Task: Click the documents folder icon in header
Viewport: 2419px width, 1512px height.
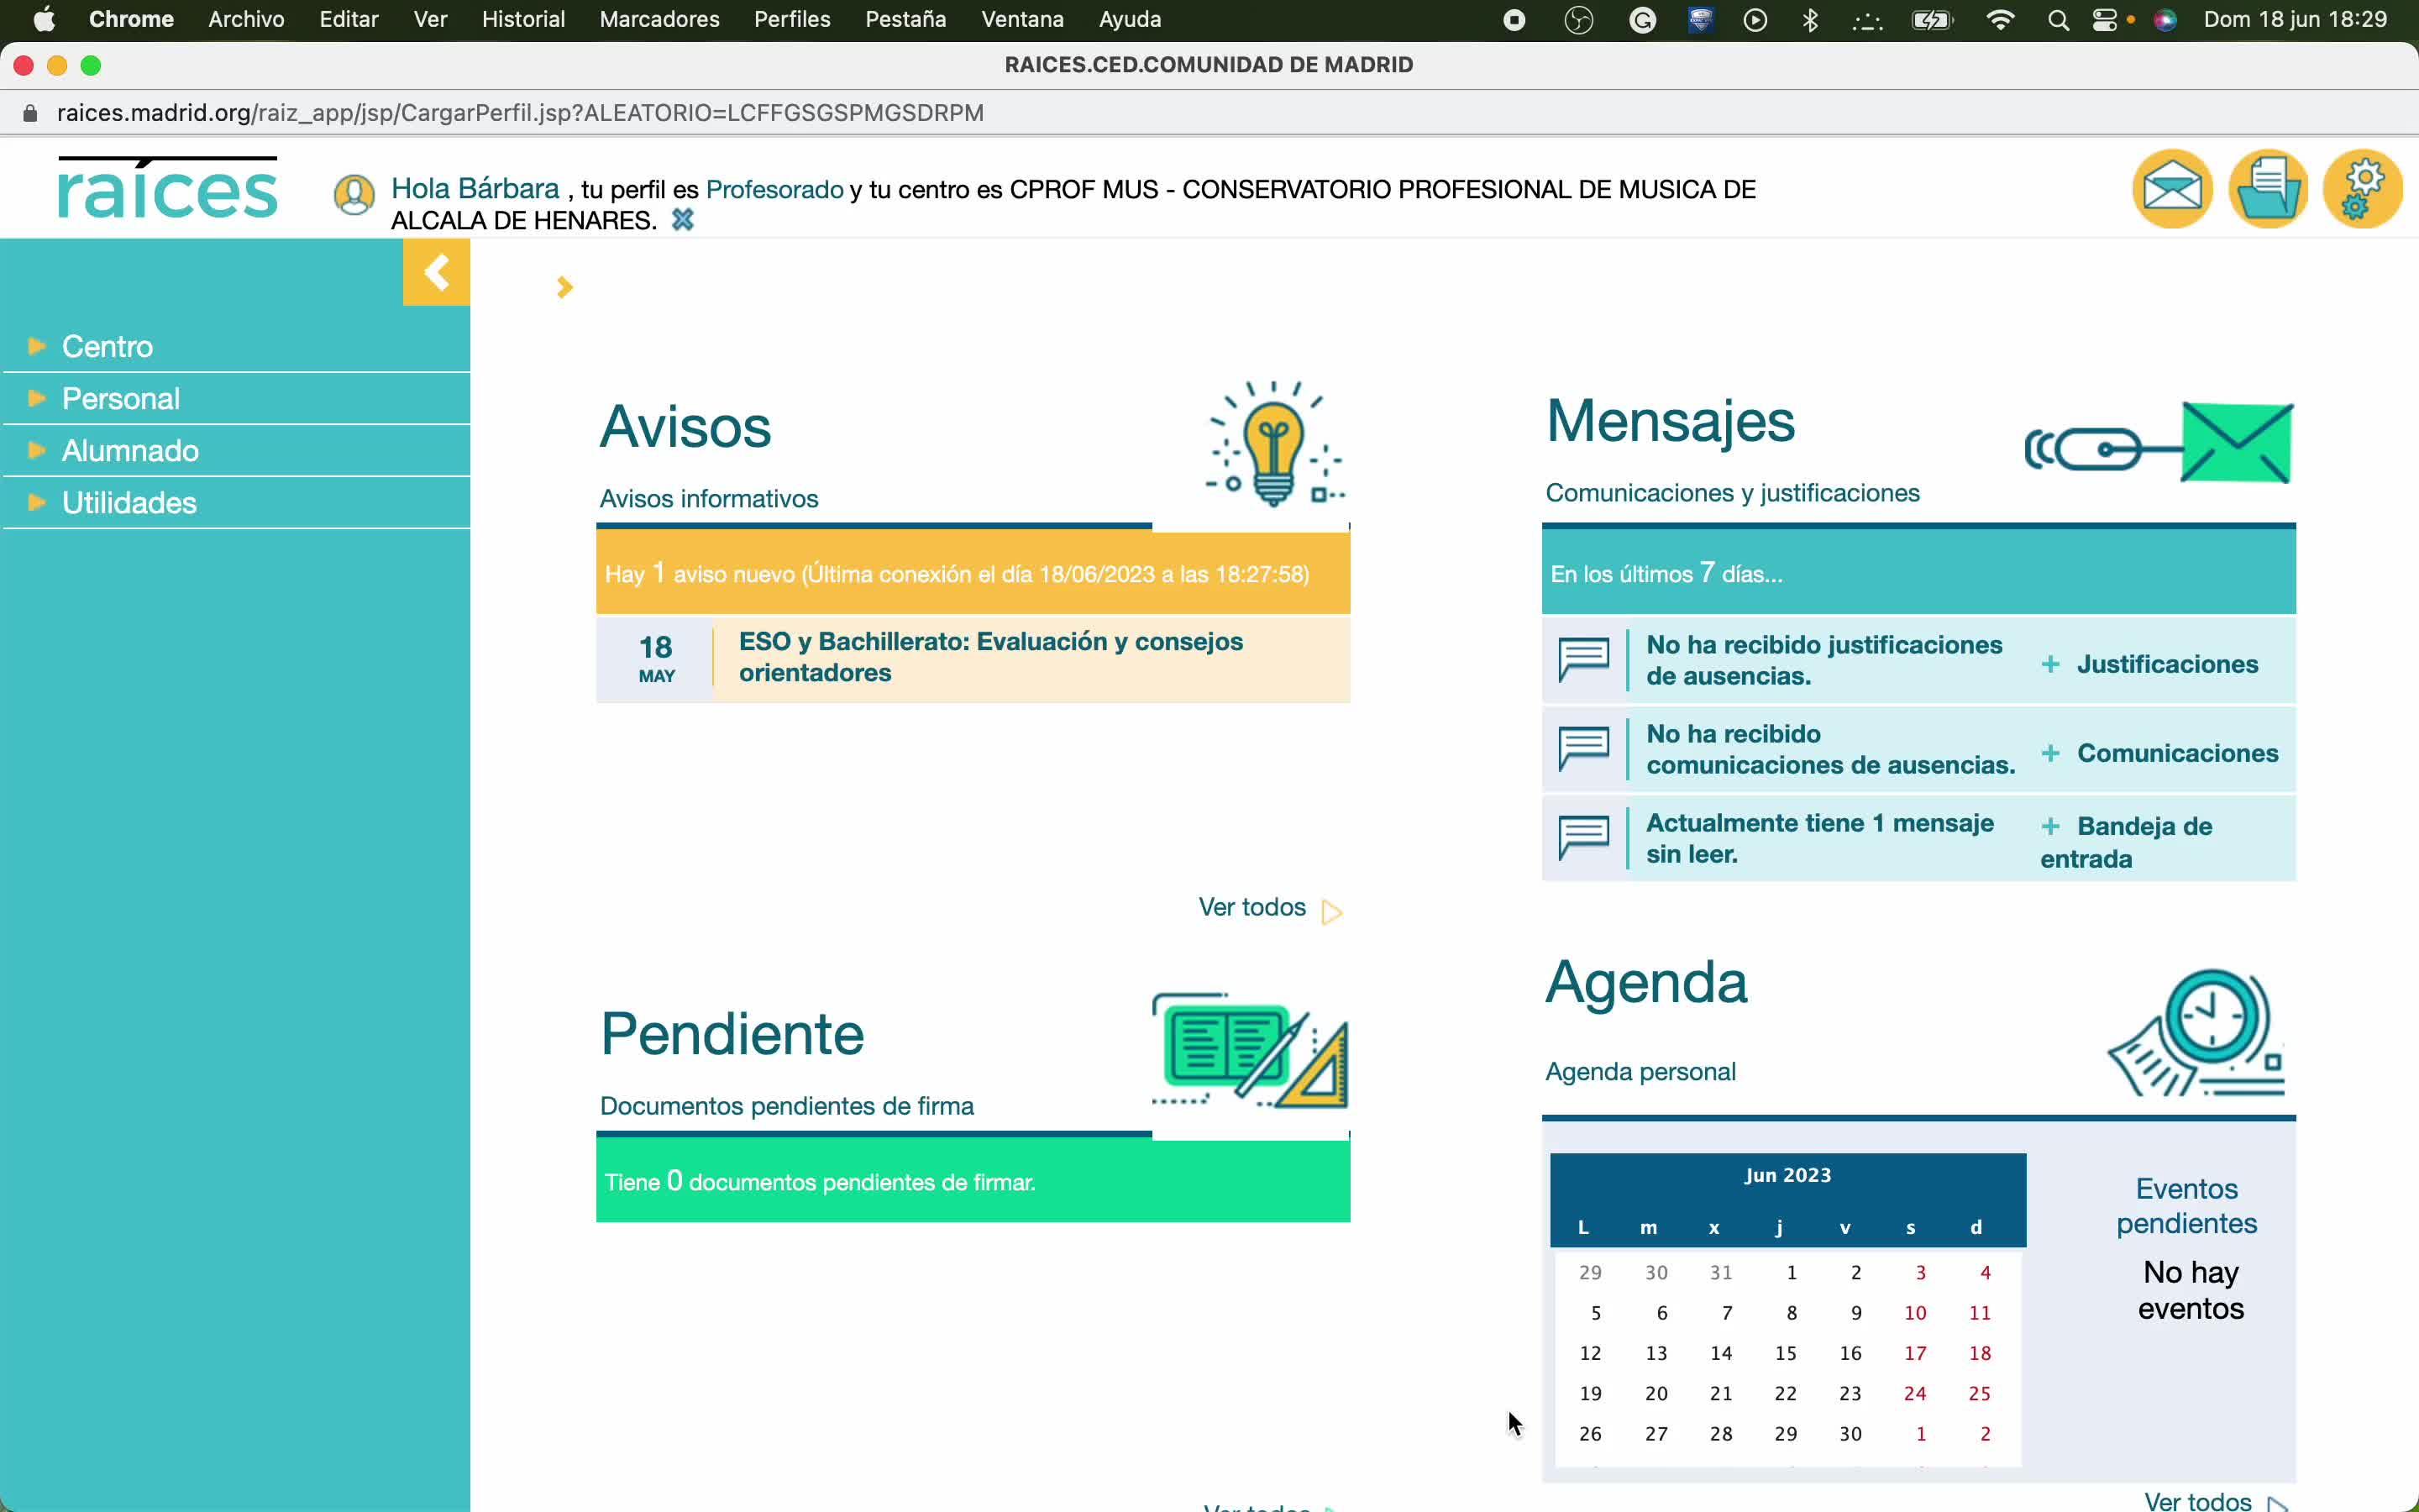Action: pyautogui.click(x=2267, y=189)
